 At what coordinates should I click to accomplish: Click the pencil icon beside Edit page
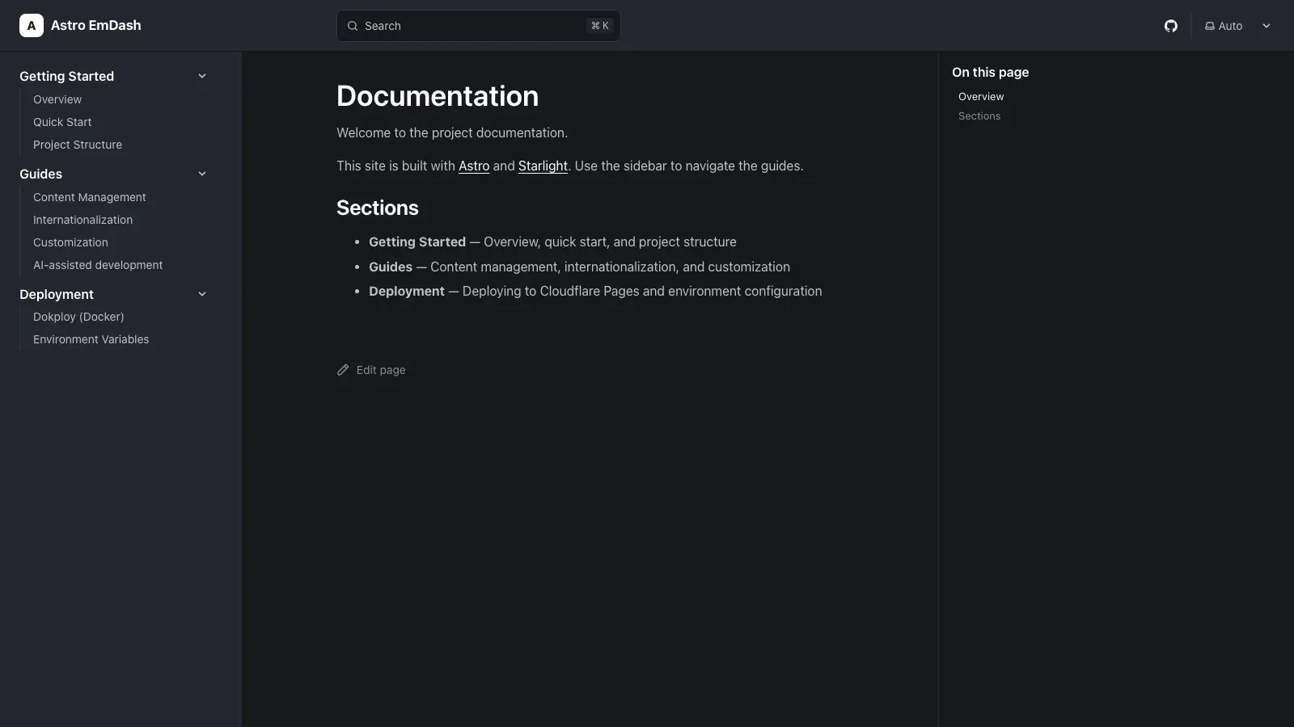343,370
